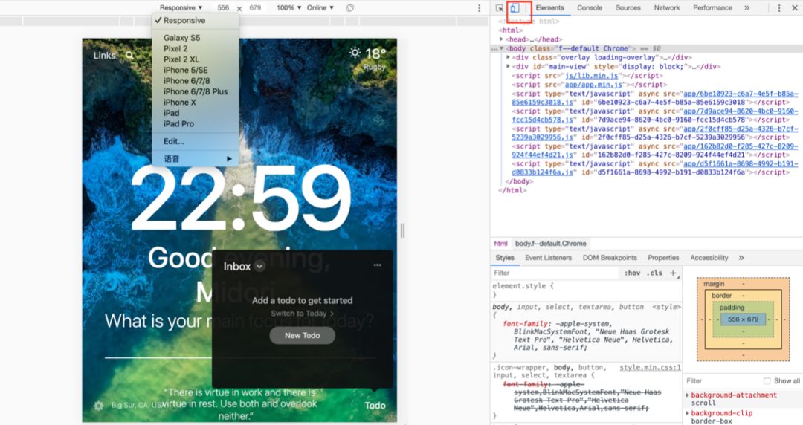803x425 pixels.
Task: Select Galaxy S5 from the device list
Action: click(182, 38)
